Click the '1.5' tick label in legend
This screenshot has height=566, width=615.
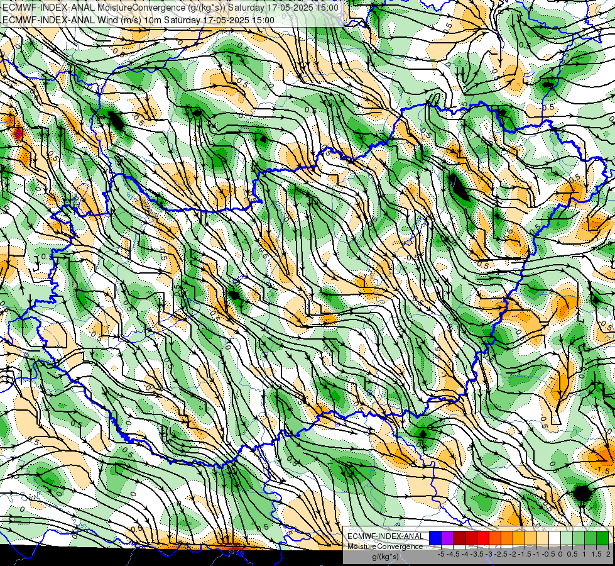point(597,554)
